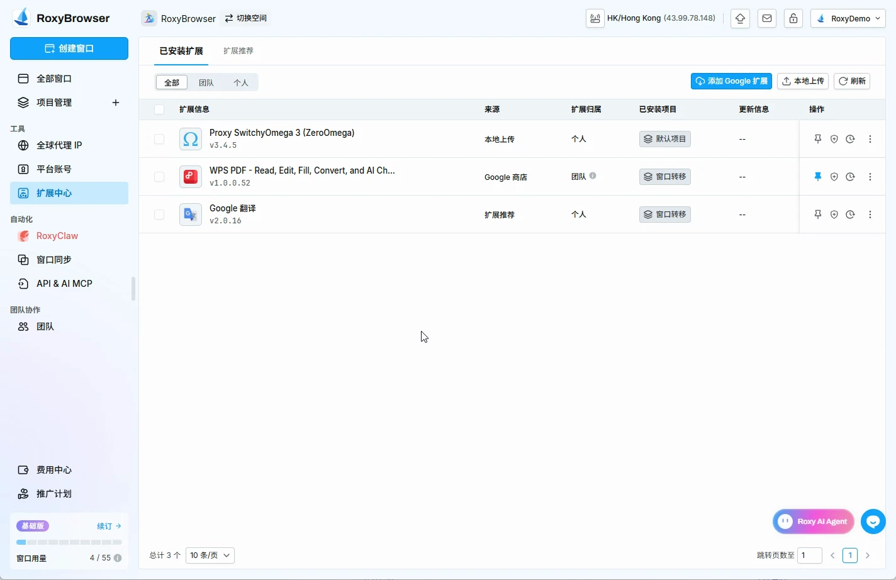Select the 个人 filter segment
Viewport: 896px width, 580px height.
(x=241, y=82)
